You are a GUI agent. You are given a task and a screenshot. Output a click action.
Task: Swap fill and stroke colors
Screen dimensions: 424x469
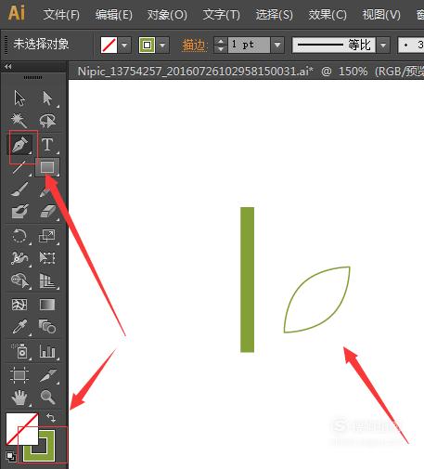click(x=51, y=418)
